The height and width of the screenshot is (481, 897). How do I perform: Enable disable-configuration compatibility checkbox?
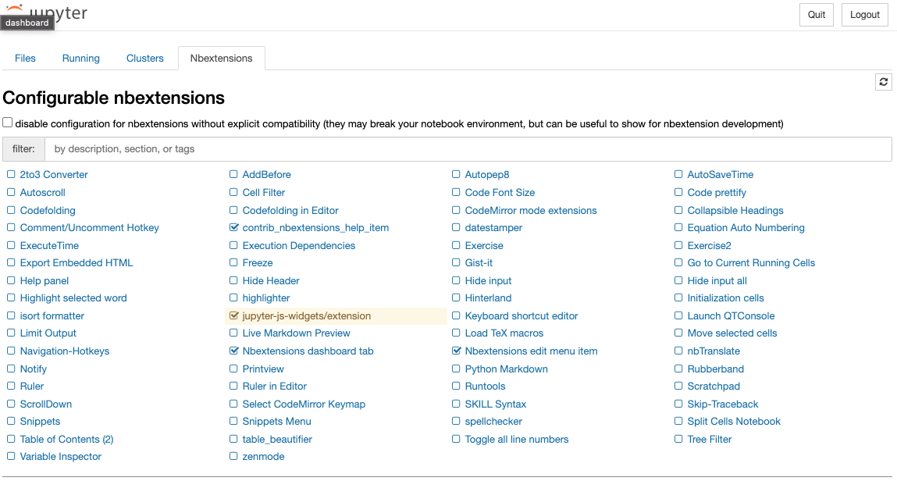click(x=8, y=123)
